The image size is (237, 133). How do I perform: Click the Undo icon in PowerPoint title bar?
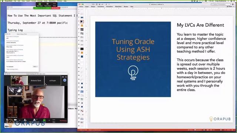102,4
